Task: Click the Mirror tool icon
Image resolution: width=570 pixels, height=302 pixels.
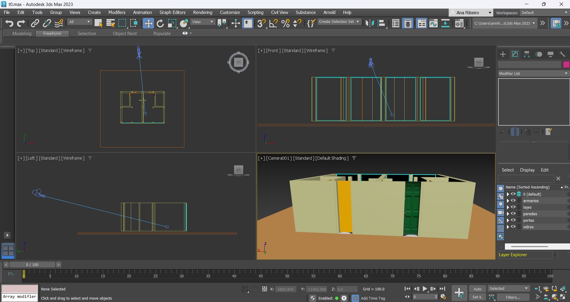Action: (370, 23)
